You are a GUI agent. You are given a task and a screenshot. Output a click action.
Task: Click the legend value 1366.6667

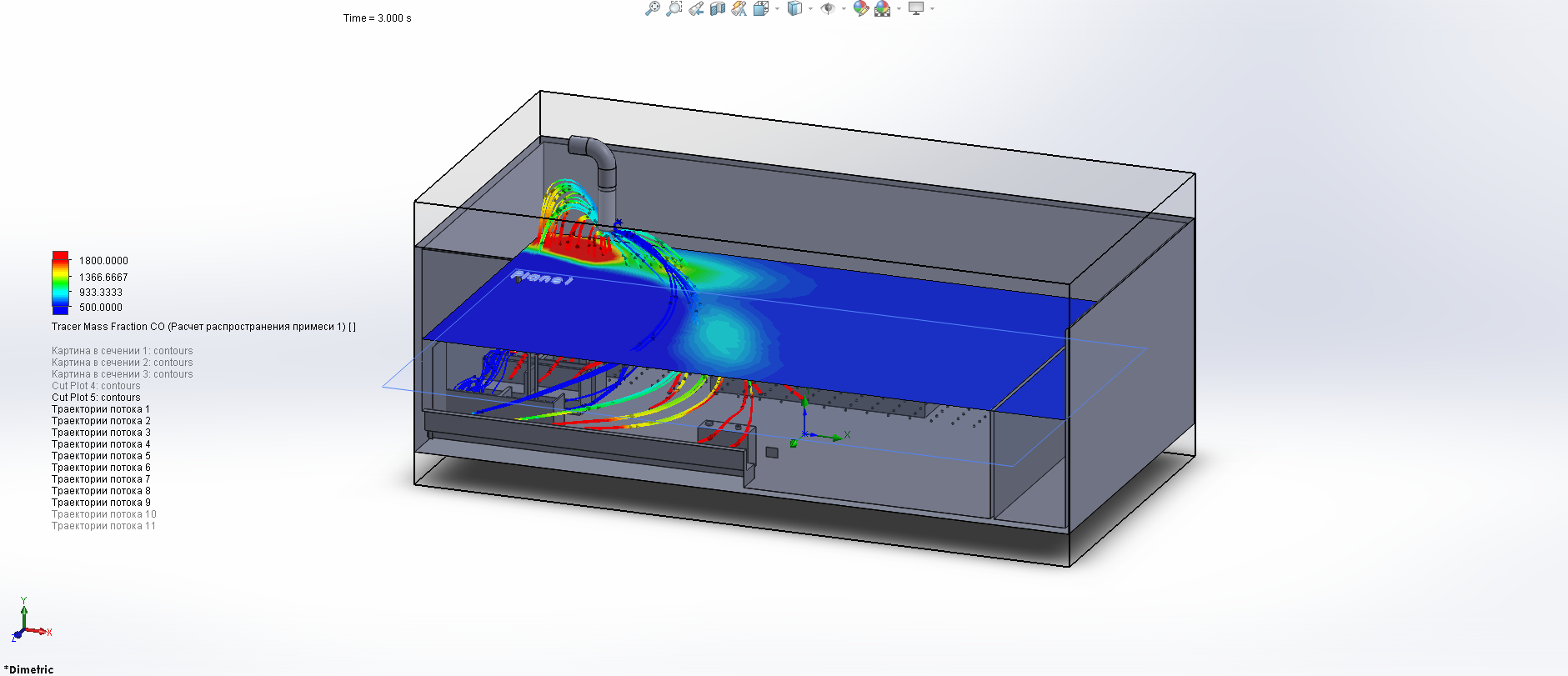tap(103, 278)
